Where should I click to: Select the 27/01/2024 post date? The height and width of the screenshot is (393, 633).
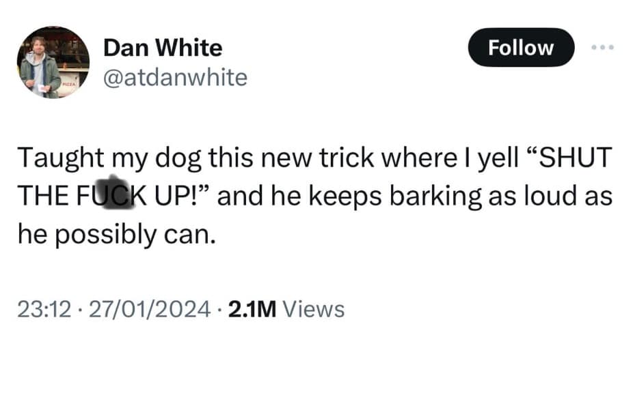point(148,309)
